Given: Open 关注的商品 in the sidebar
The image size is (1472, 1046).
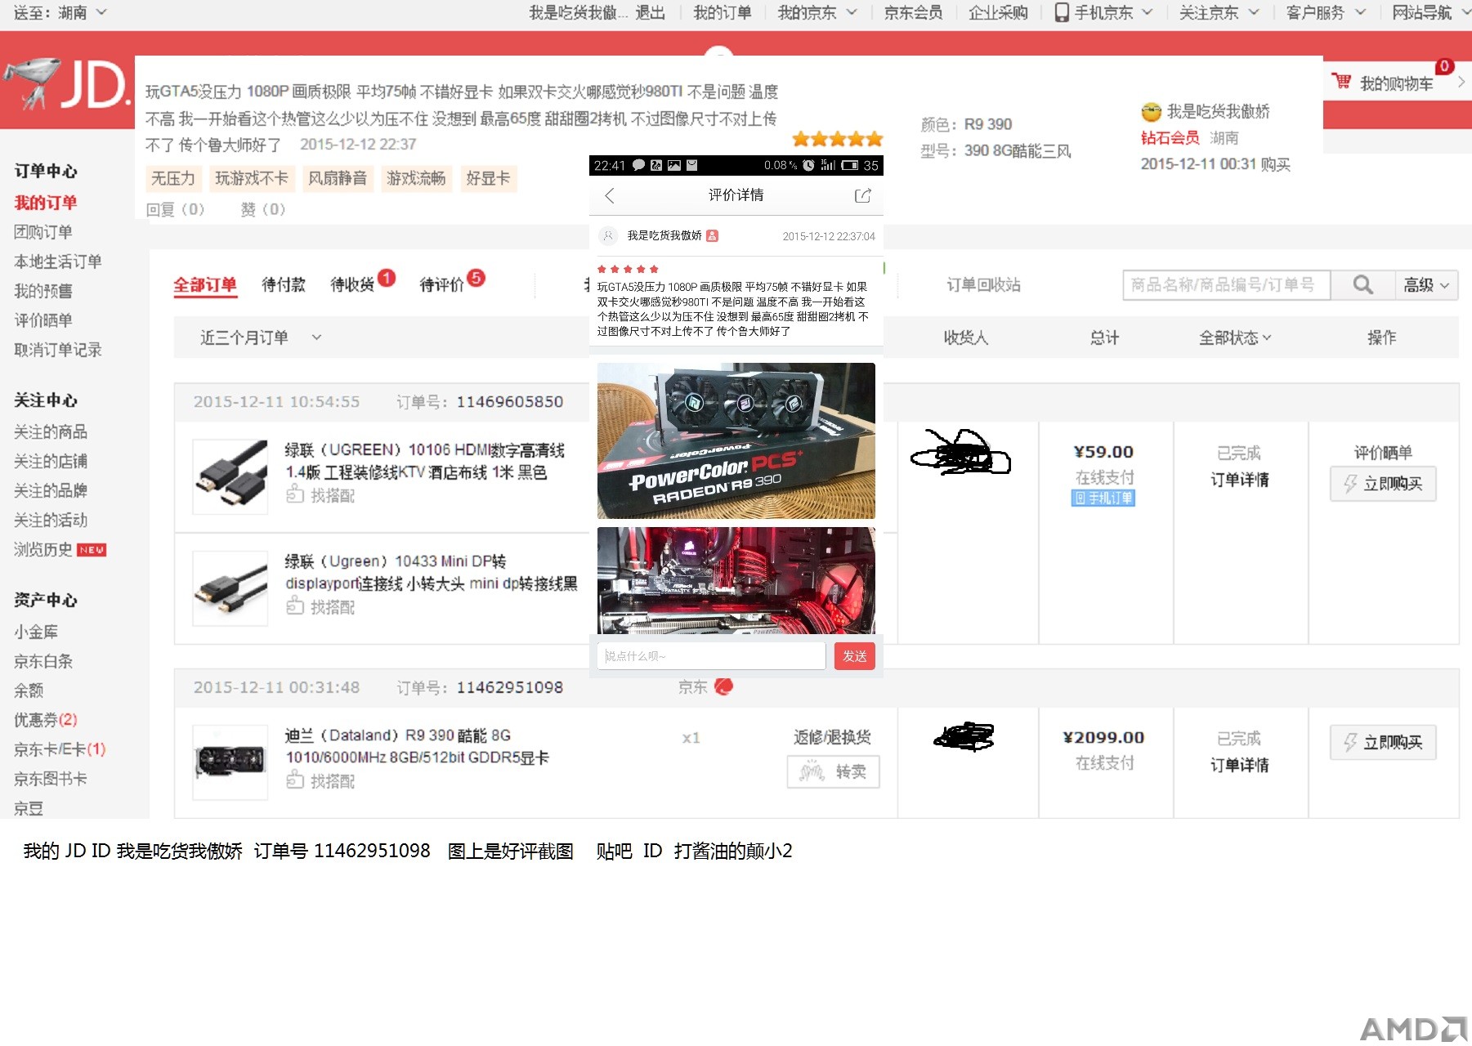Looking at the screenshot, I should [51, 431].
